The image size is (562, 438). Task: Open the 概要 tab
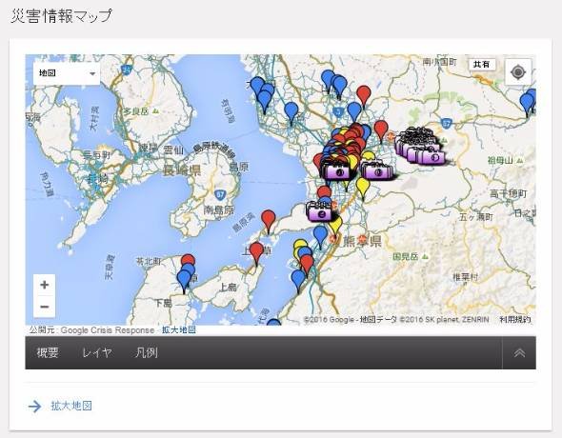click(x=48, y=352)
